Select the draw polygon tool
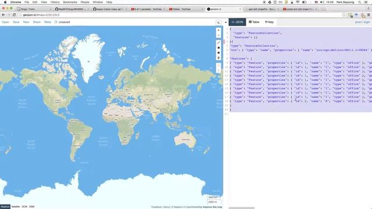The height and width of the screenshot is (209, 372). coord(219,48)
